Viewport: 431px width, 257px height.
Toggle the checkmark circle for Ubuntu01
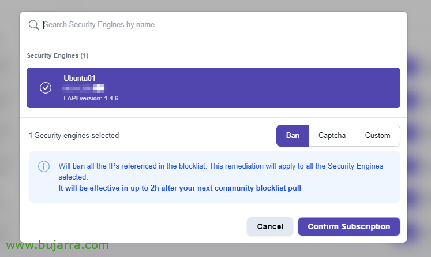coord(46,88)
